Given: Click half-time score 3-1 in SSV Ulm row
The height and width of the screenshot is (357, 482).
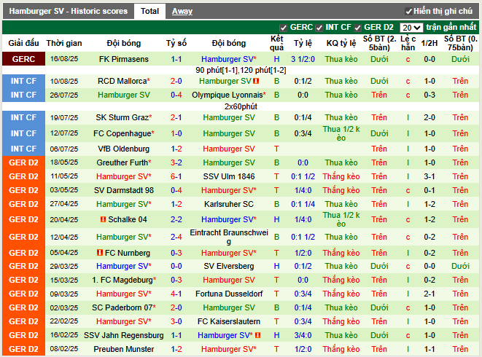Looking at the screenshot, I should click(x=429, y=176).
